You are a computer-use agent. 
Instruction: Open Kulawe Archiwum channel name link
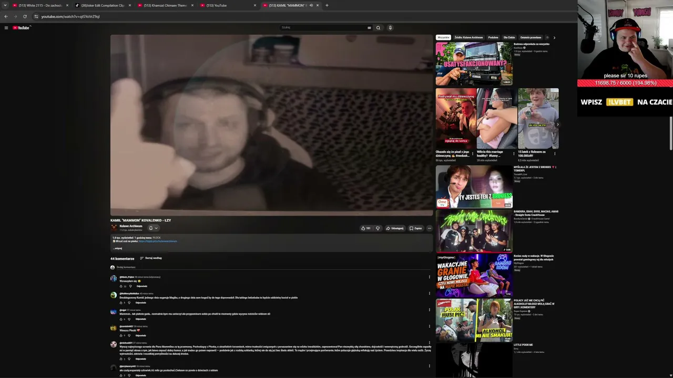pos(131,226)
